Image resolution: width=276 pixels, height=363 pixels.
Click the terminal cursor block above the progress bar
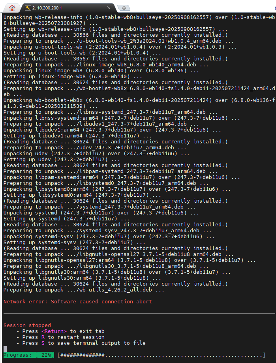5,349
